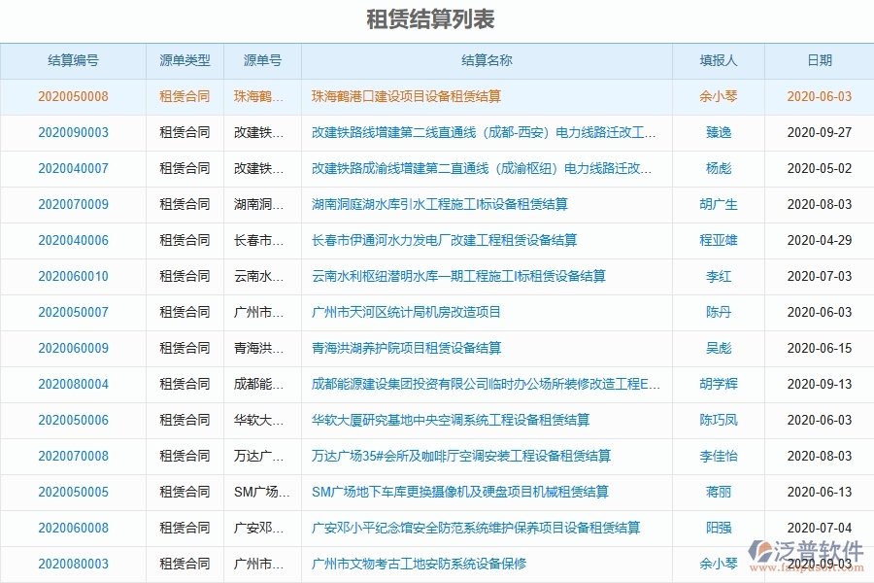The width and height of the screenshot is (874, 583).
Task: Click filler 阳强 for the 广安 project
Action: [720, 528]
